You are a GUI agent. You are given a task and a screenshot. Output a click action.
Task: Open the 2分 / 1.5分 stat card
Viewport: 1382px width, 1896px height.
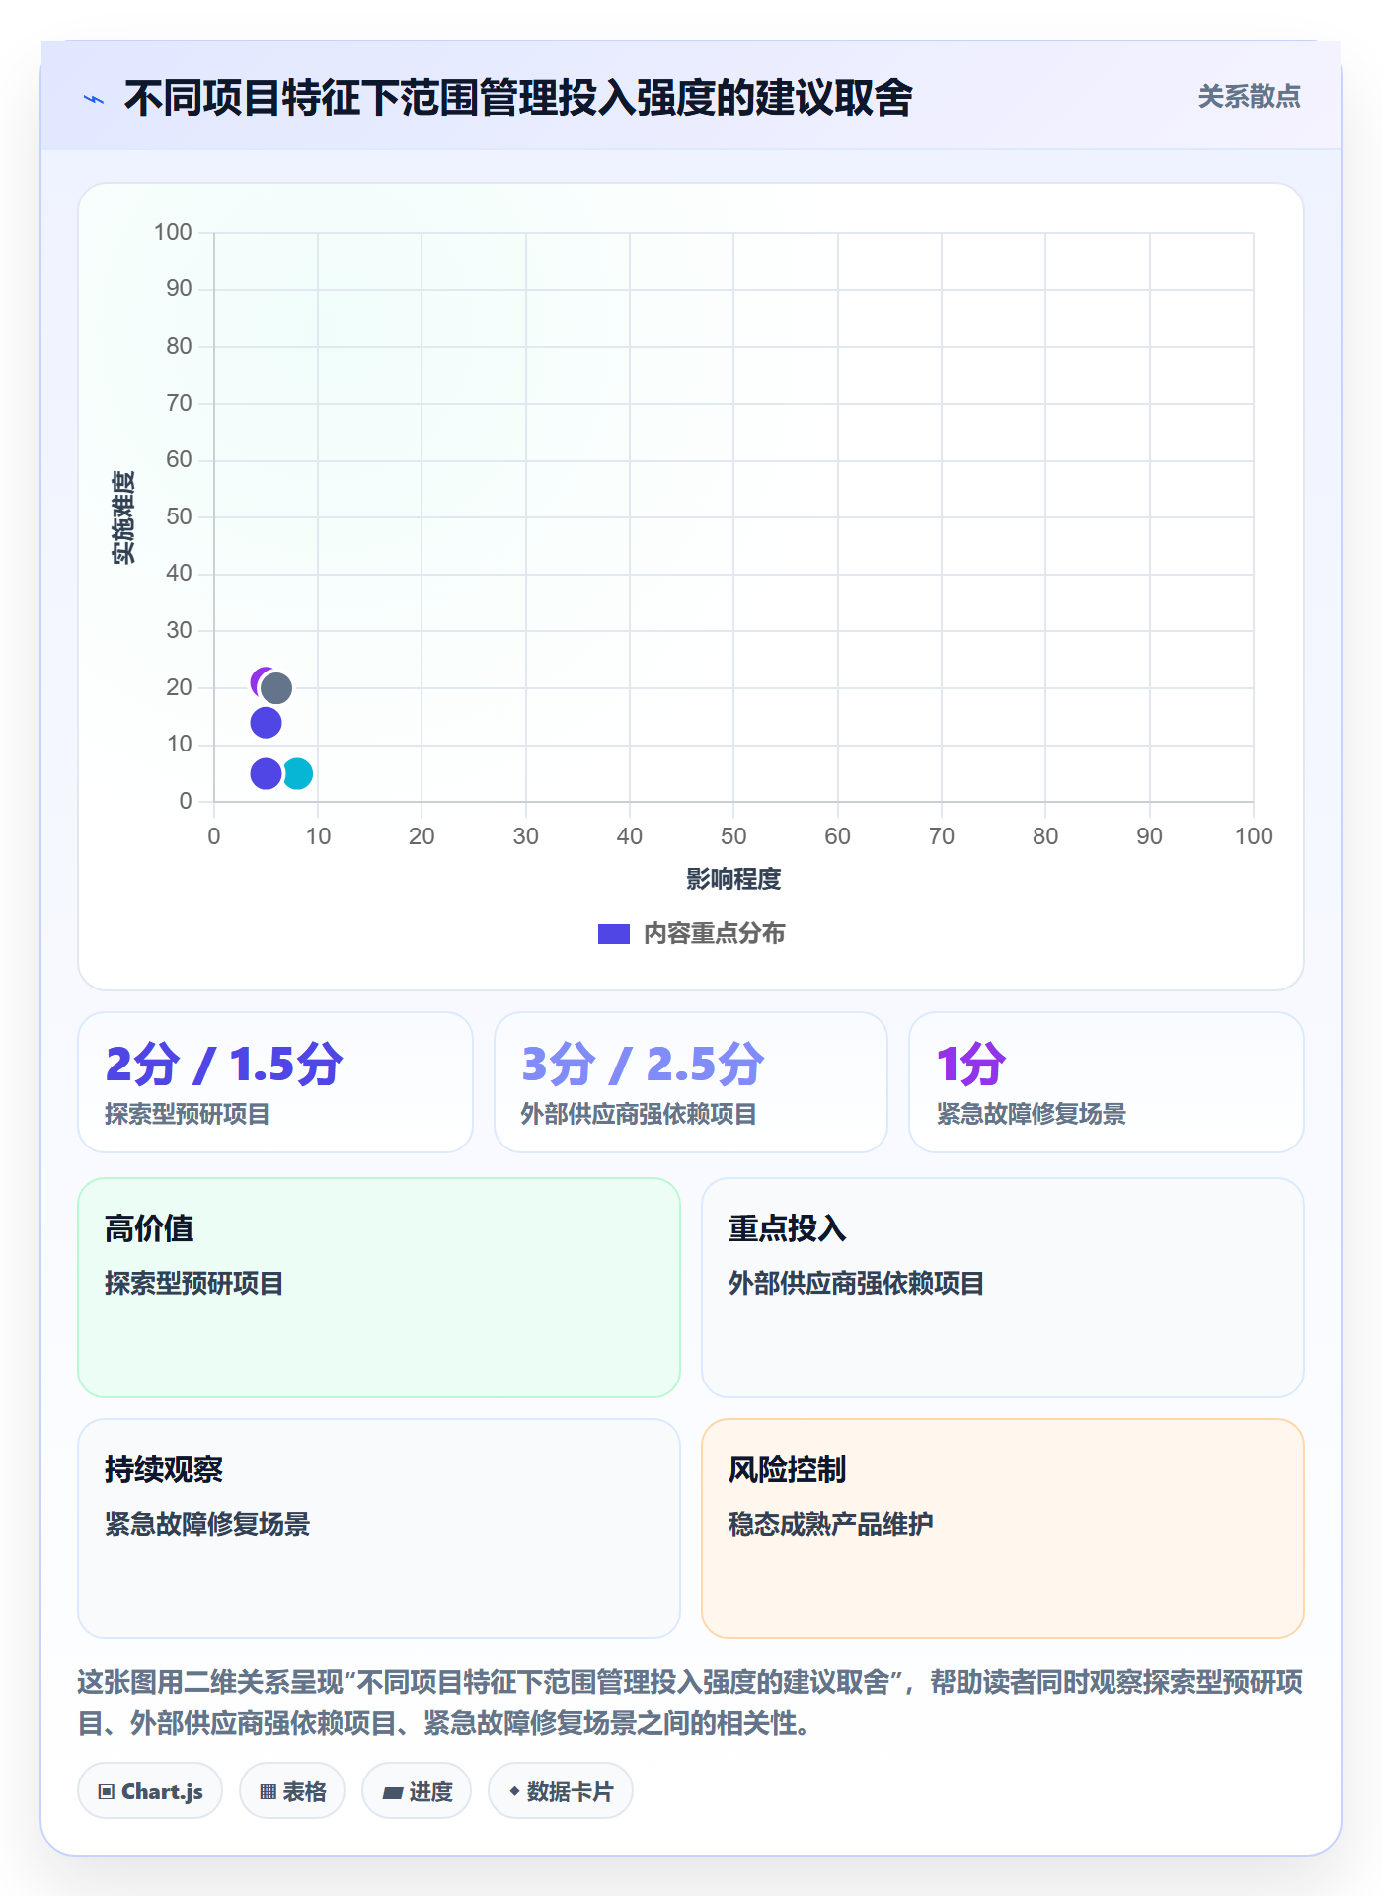(275, 1082)
